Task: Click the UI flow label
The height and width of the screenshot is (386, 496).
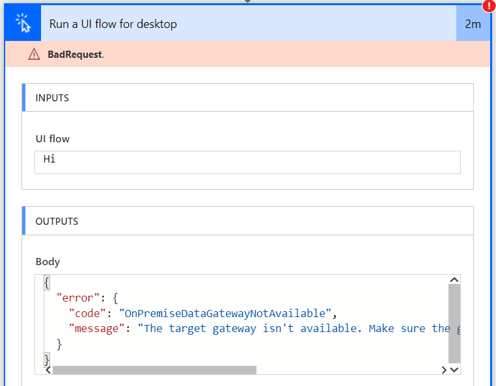Action: point(53,139)
